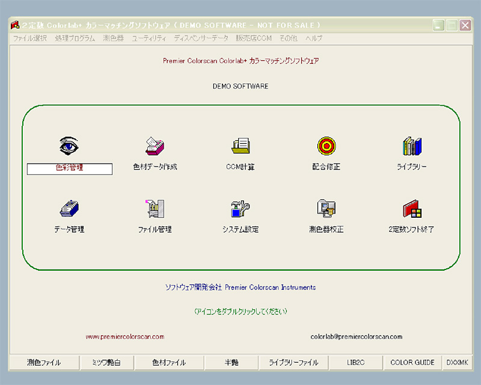This screenshot has width=481, height=385.
Task: Open the ファイル選択 menu
Action: tap(30, 38)
